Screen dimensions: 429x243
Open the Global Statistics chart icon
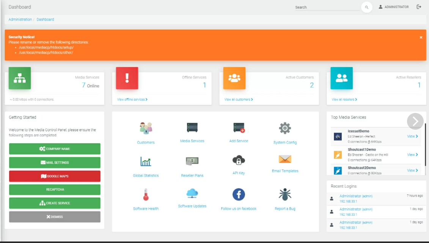pos(146,161)
